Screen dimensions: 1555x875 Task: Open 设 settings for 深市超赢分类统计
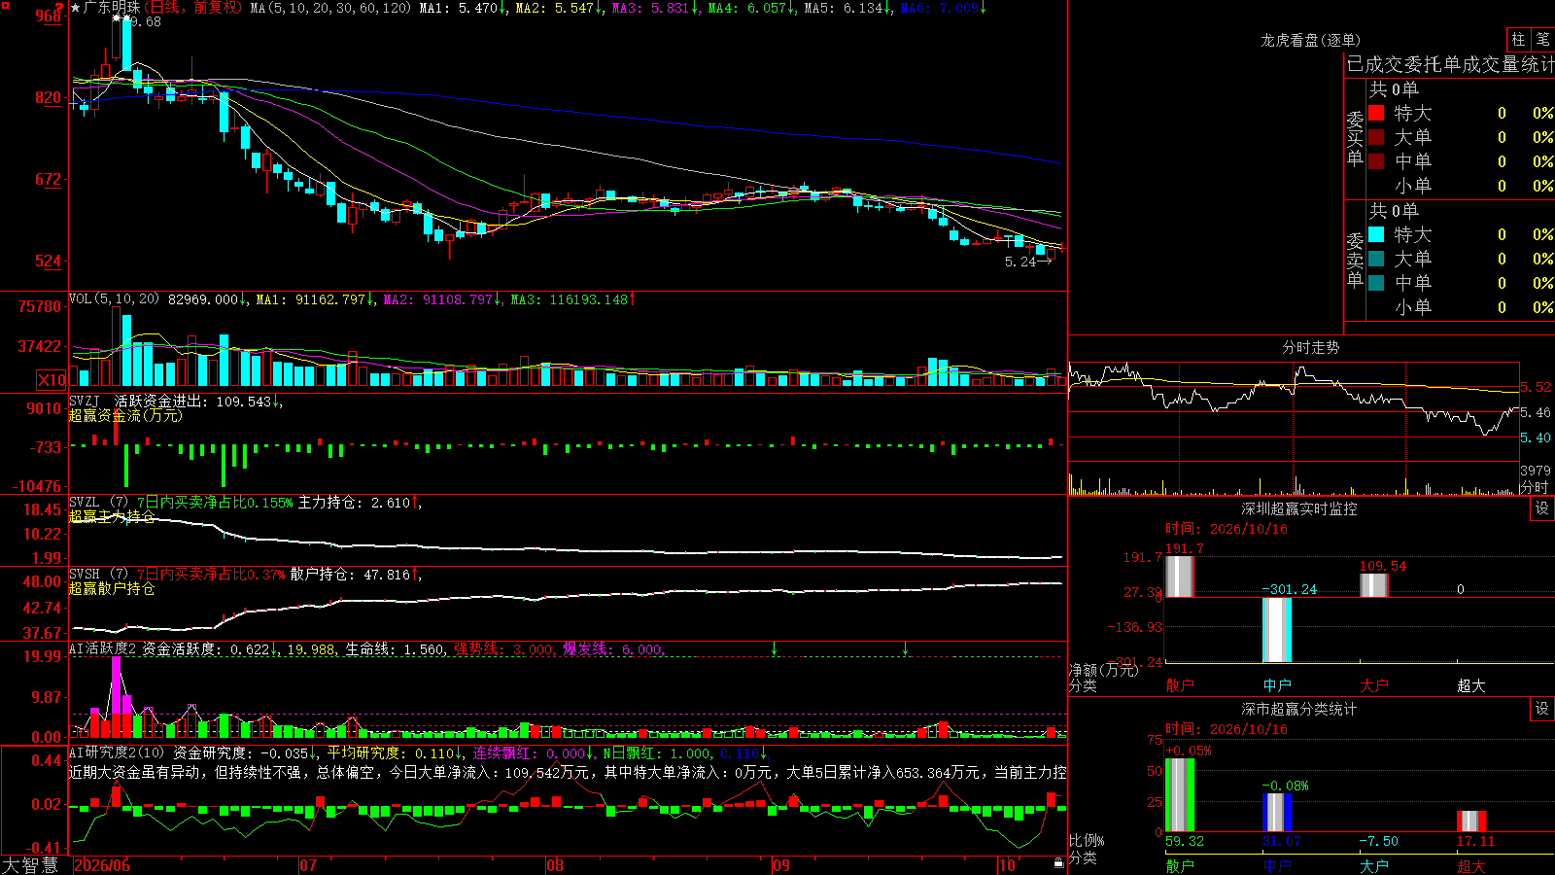[x=1542, y=709]
